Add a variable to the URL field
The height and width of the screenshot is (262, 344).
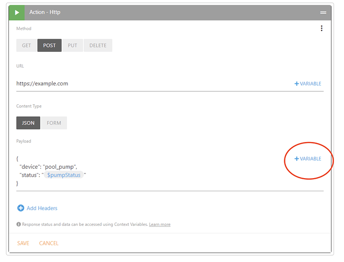click(x=307, y=84)
